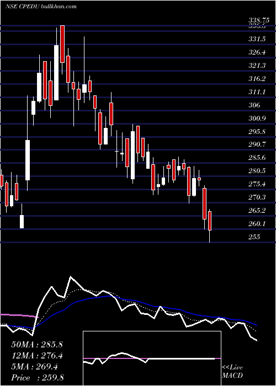
Task: Select the 275.4 price axis label
Action: (x=257, y=184)
